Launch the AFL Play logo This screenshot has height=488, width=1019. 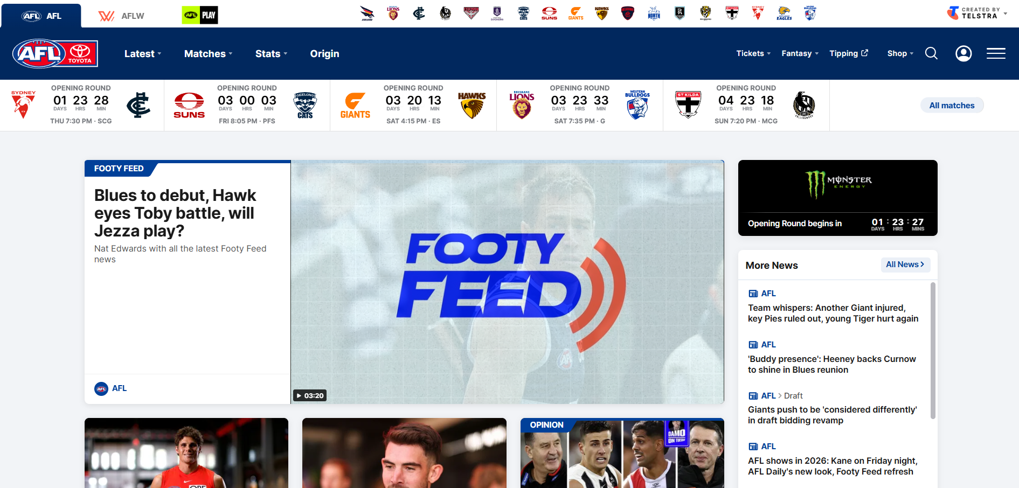click(x=200, y=15)
